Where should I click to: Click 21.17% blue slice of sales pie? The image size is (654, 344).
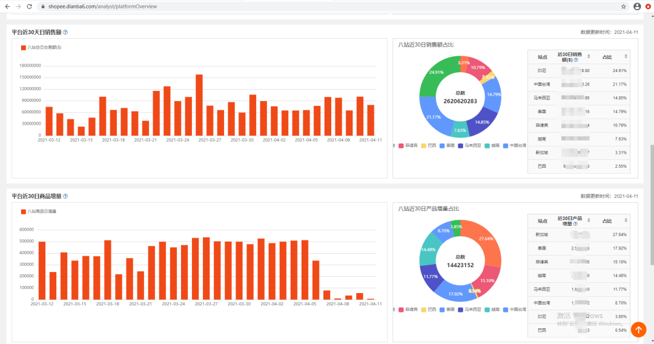tap(434, 117)
